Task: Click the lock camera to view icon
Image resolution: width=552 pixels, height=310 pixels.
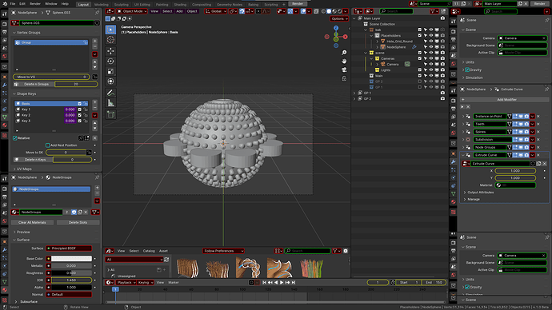Action: click(344, 78)
